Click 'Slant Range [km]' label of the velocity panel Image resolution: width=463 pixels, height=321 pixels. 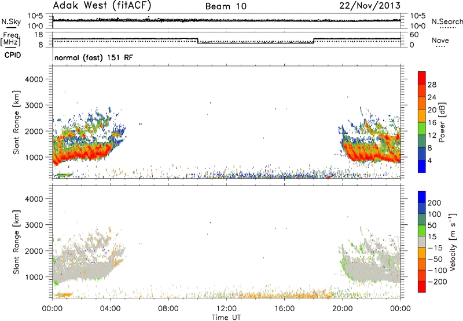(16, 242)
